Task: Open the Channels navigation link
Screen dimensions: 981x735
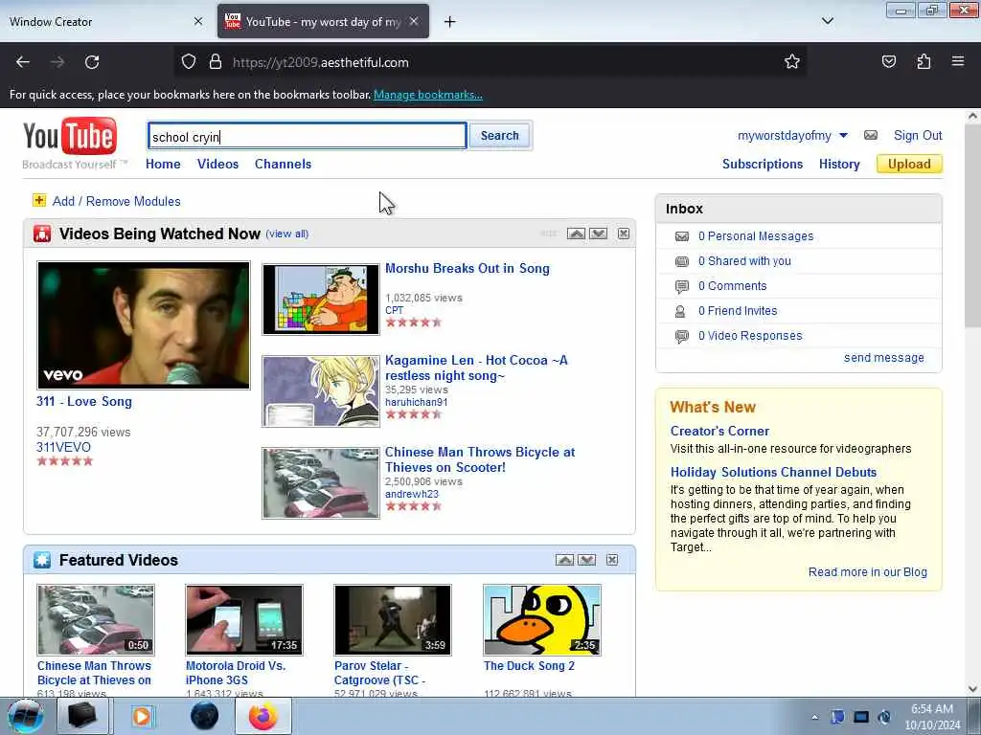Action: (x=283, y=164)
